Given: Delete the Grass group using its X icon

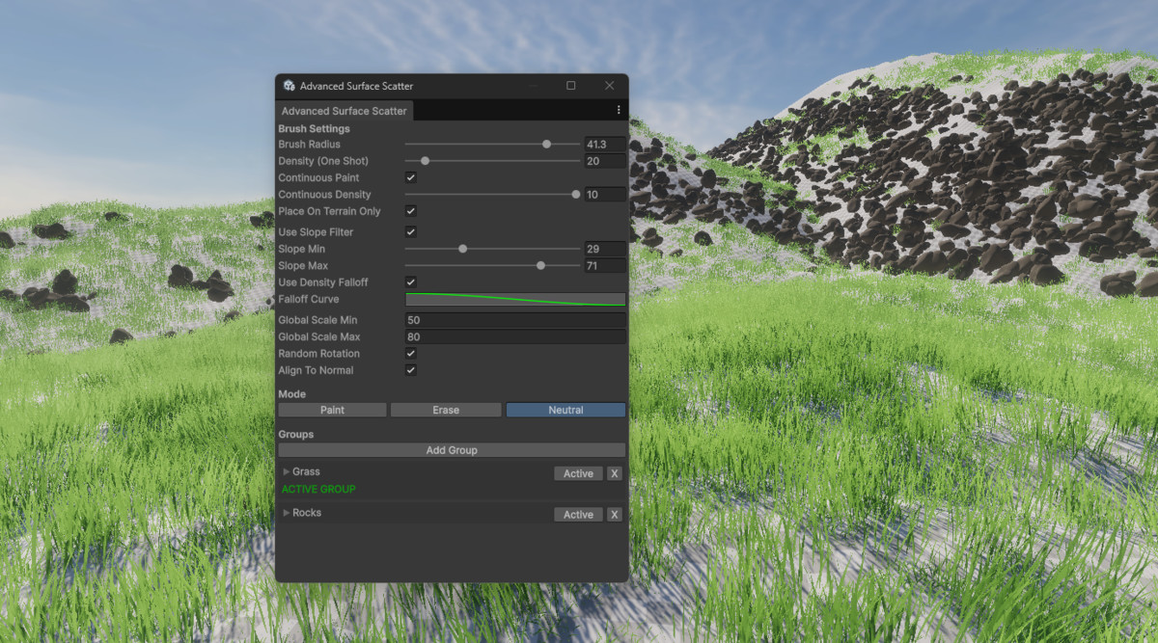Looking at the screenshot, I should pyautogui.click(x=615, y=473).
